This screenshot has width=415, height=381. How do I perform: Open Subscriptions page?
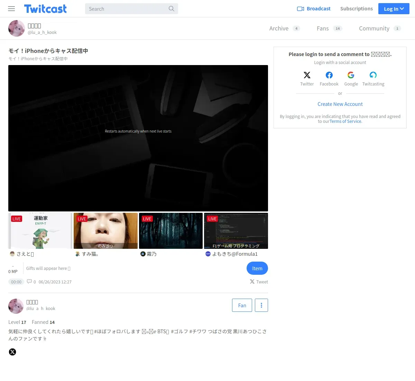[357, 9]
